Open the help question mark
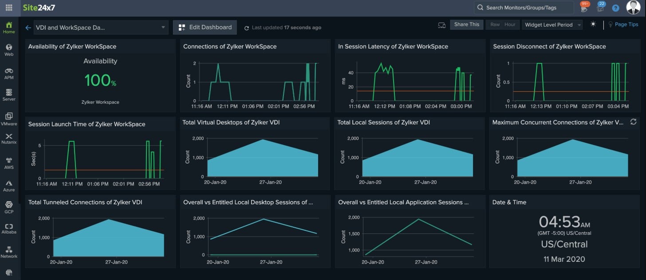 (x=615, y=8)
